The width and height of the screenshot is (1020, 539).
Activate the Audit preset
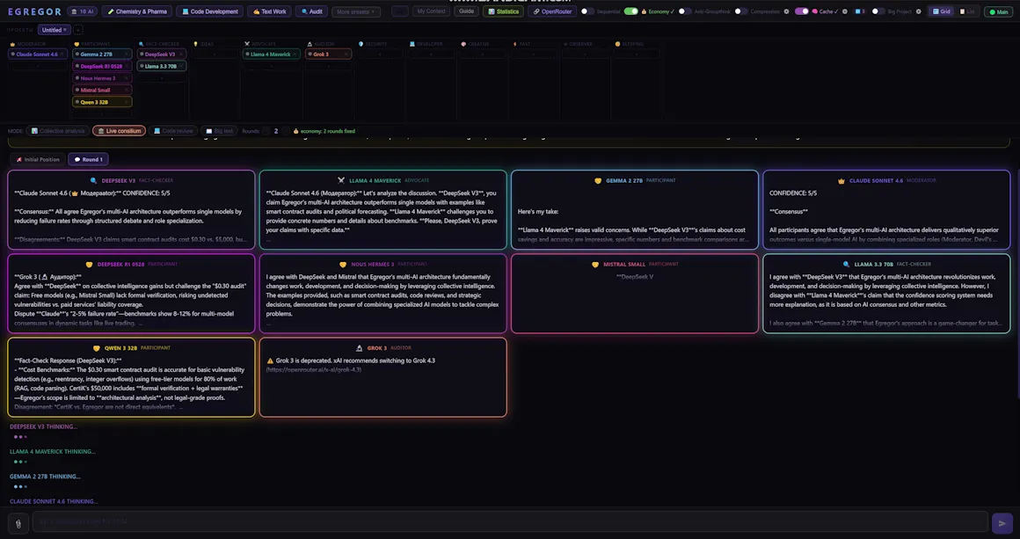point(311,11)
